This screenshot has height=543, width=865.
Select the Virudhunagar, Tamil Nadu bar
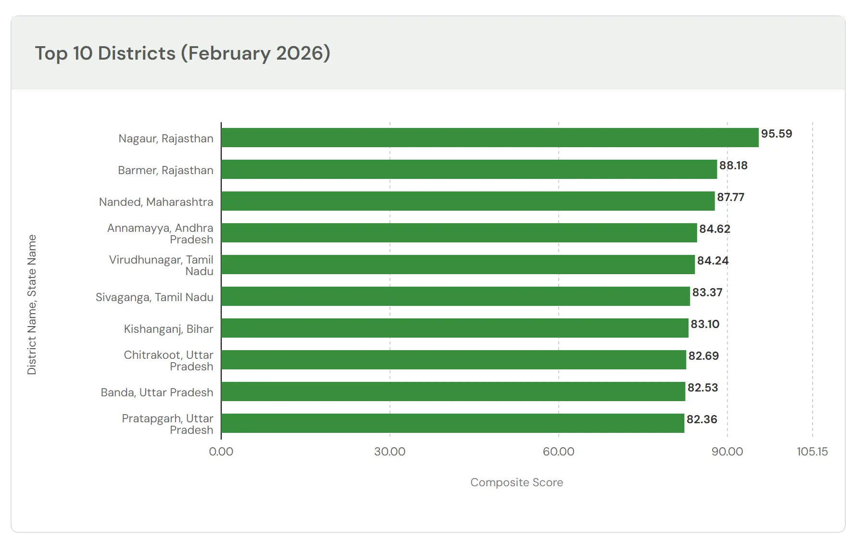pos(458,265)
